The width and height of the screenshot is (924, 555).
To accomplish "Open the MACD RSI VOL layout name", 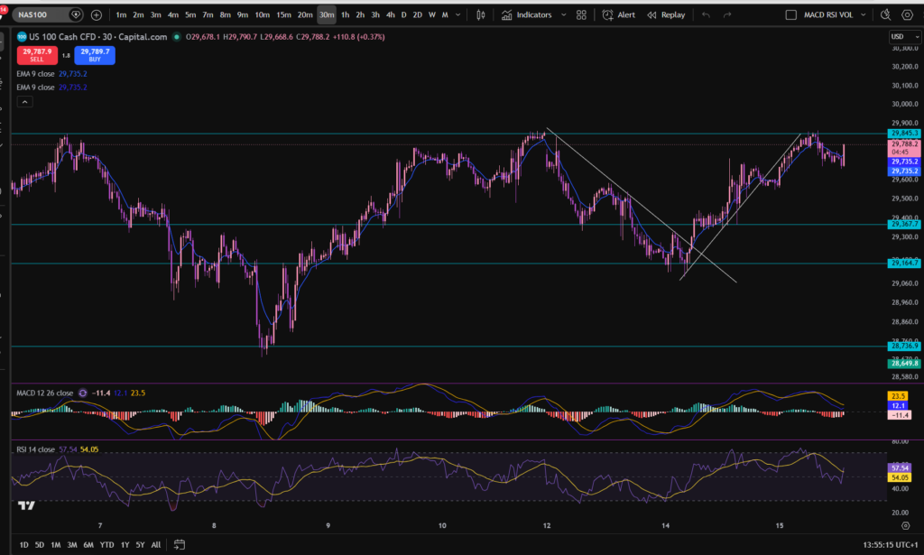I will pyautogui.click(x=828, y=14).
